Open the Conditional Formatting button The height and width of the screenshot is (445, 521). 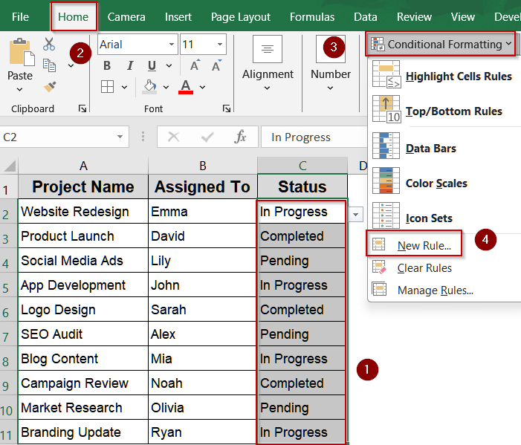[441, 44]
